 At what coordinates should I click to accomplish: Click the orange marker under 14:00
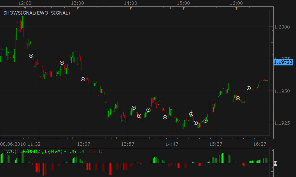pos(130,8)
